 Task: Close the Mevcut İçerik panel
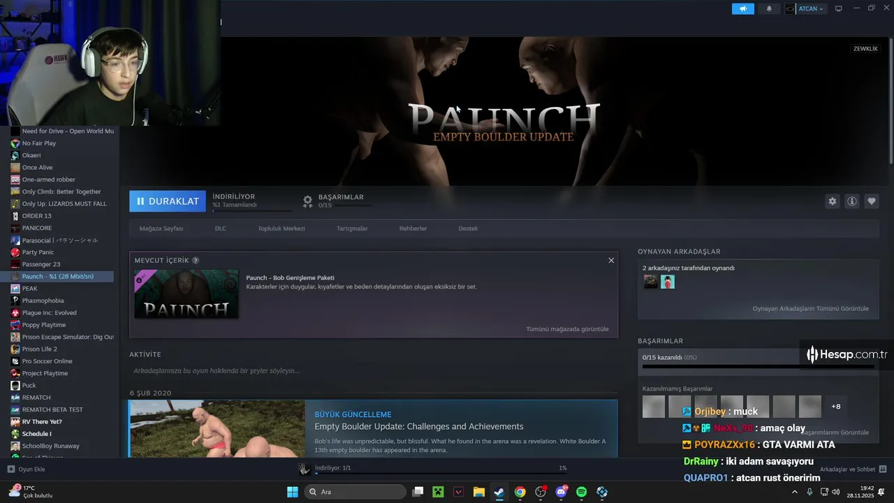tap(611, 260)
